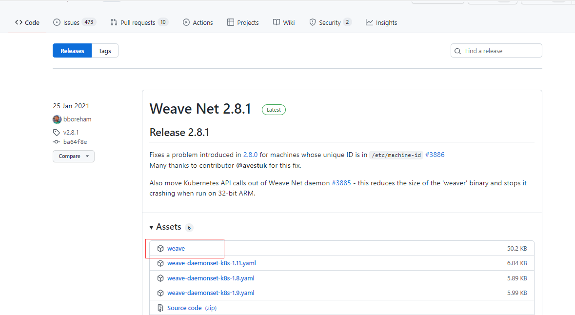This screenshot has height=315, width=575.
Task: Click the Release 2.8.1 heading
Action: [179, 132]
